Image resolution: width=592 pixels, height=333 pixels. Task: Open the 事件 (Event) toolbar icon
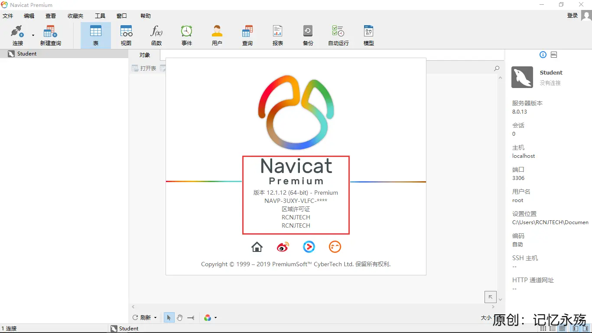point(187,36)
